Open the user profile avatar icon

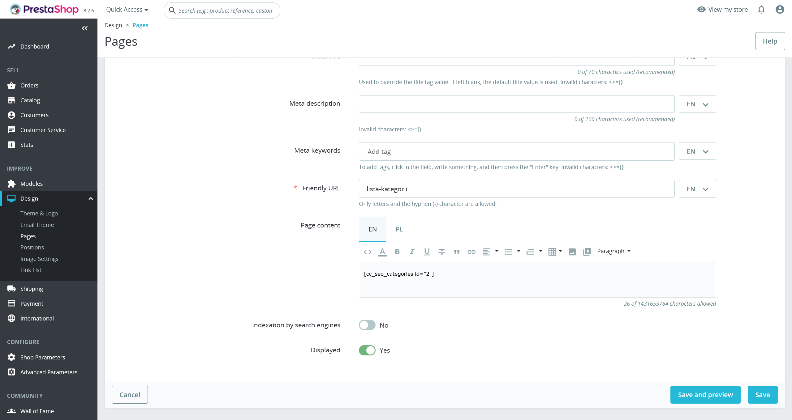pos(780,10)
